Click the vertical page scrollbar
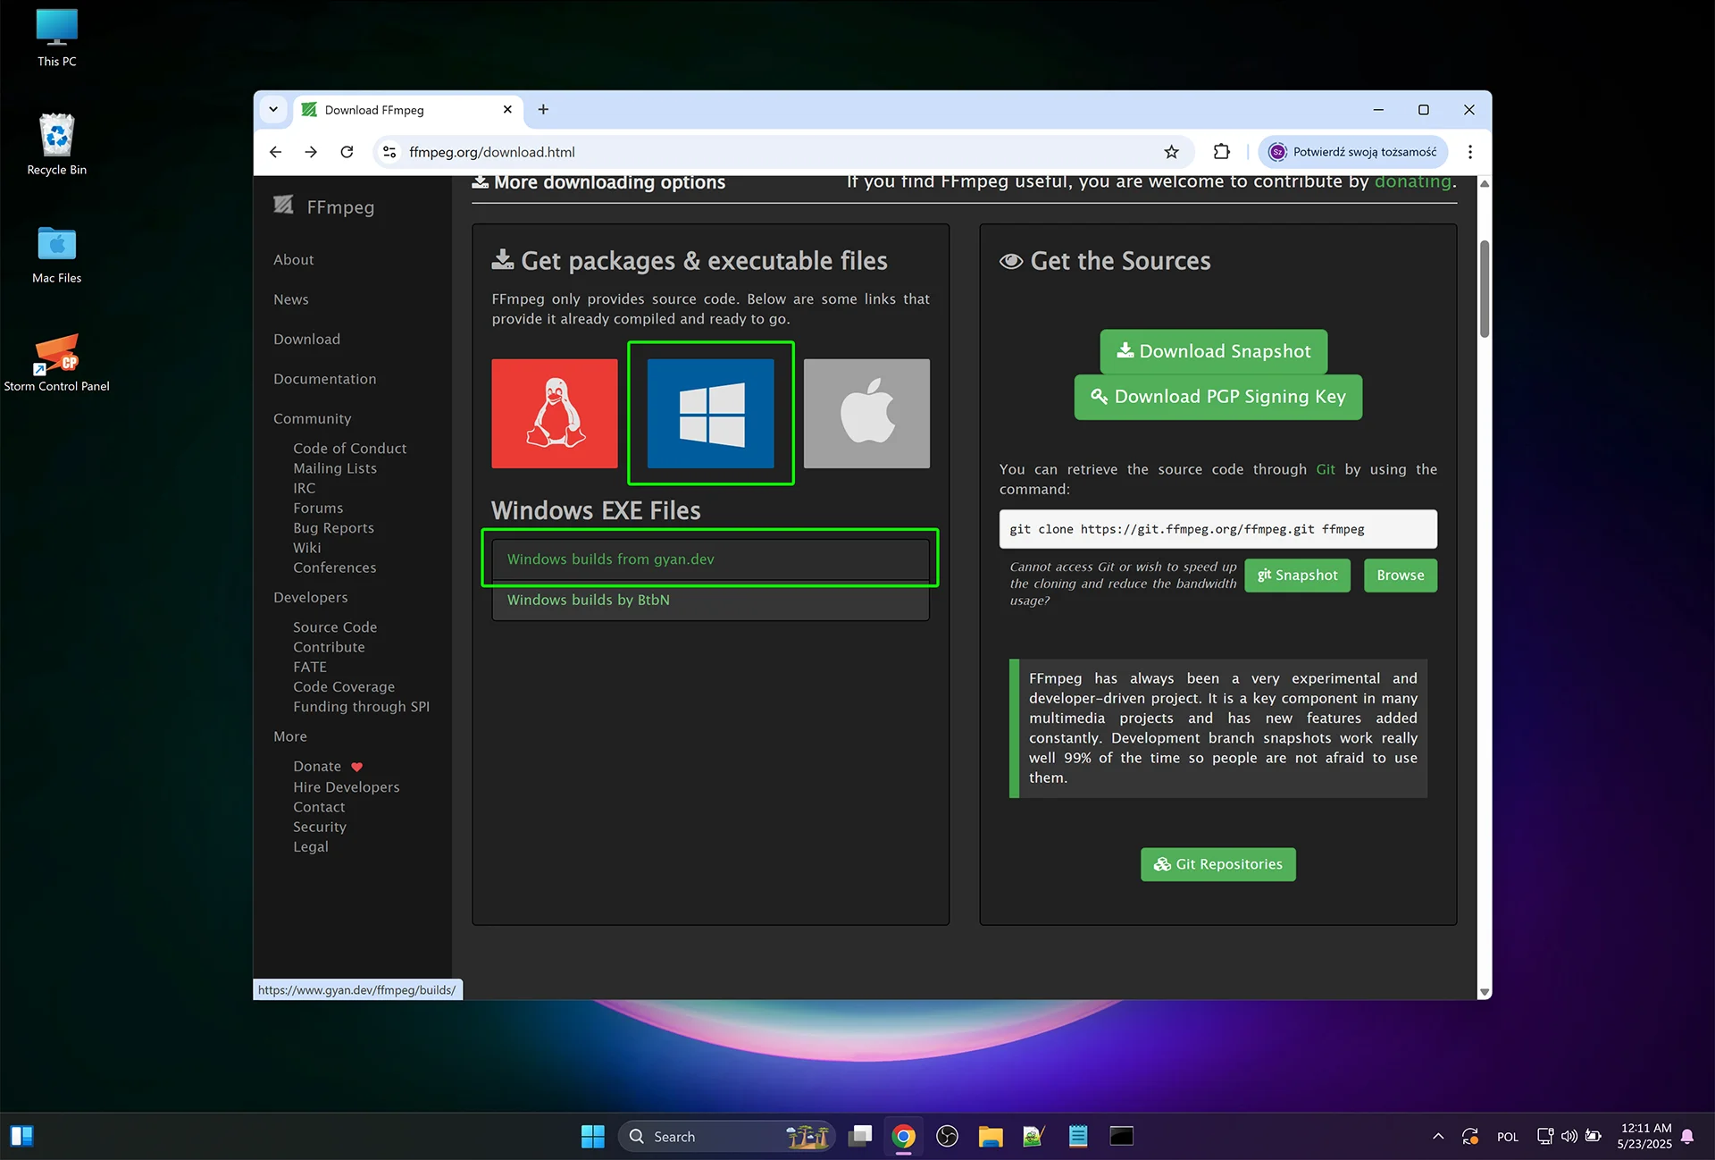Viewport: 1715px width, 1160px height. click(x=1484, y=286)
